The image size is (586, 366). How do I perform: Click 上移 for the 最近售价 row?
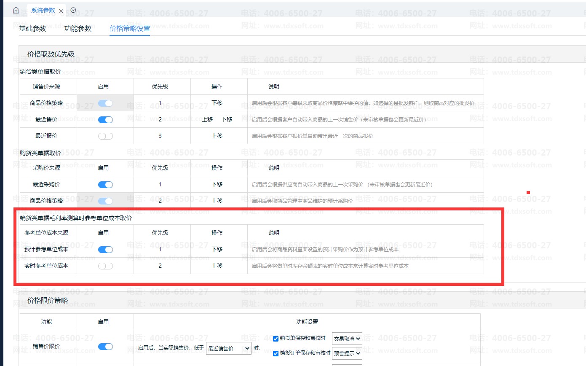tap(207, 120)
